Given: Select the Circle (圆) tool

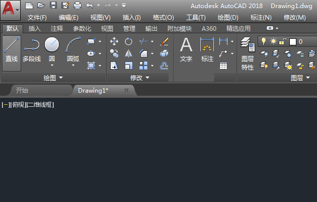Looking at the screenshot, I should pyautogui.click(x=52, y=49).
